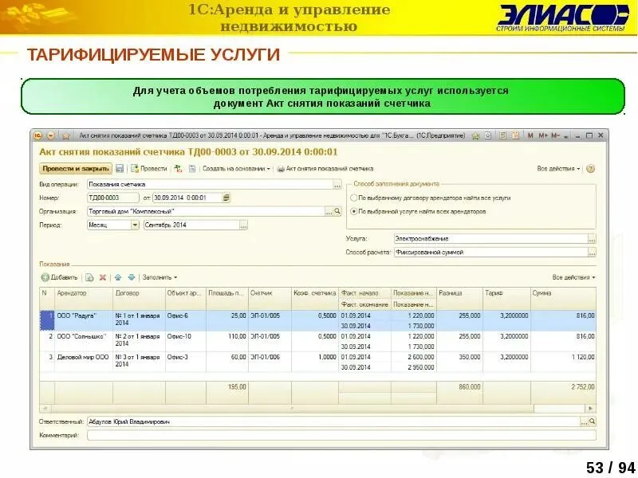Click the favorites star with plus icon in title bar

475,135
